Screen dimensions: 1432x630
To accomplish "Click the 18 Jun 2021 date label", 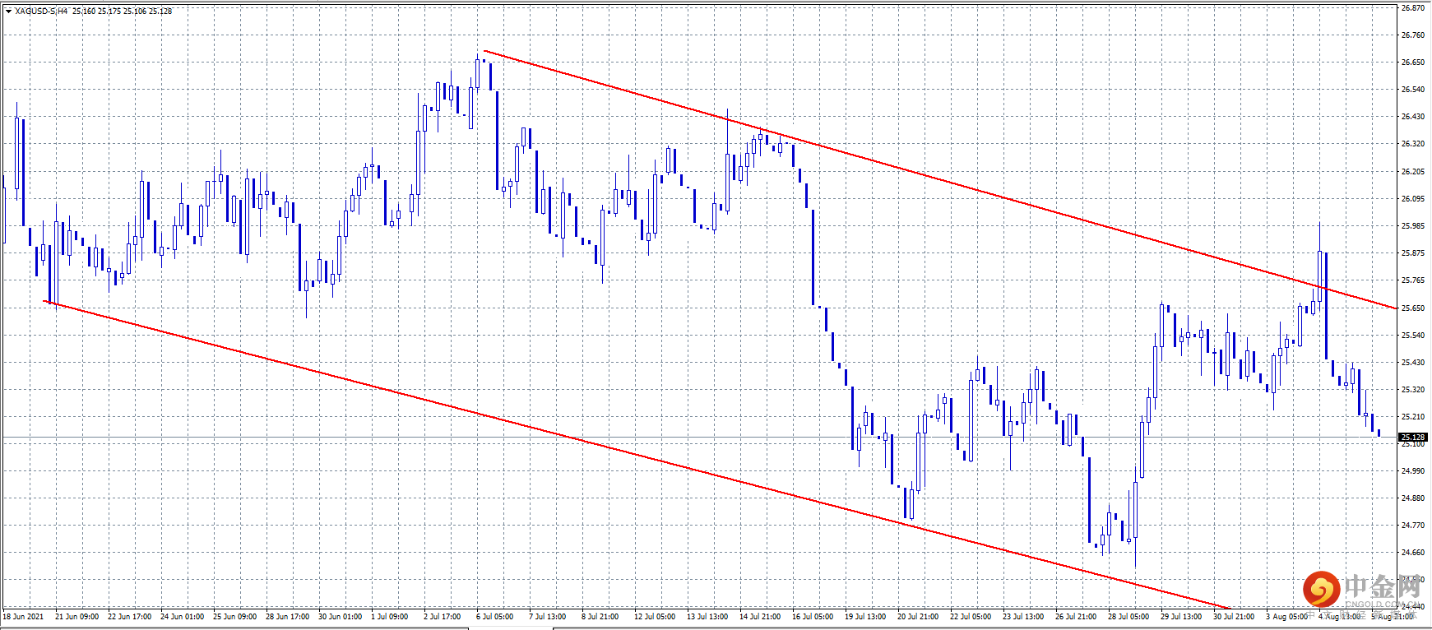I will pos(24,617).
